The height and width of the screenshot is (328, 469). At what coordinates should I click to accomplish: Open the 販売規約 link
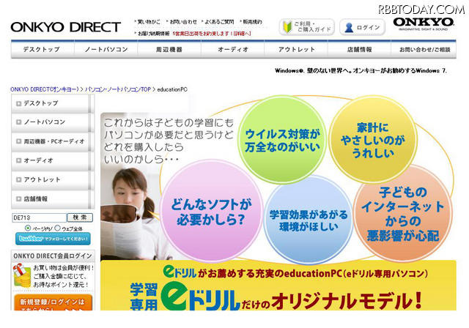[252, 22]
